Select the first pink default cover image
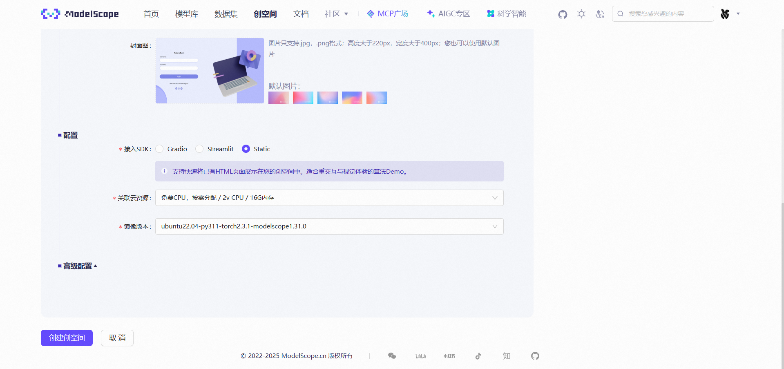Image resolution: width=784 pixels, height=369 pixels. [x=278, y=98]
